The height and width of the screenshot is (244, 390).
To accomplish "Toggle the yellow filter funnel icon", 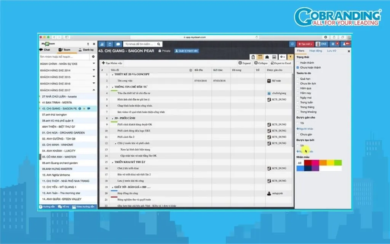I will point(291,57).
